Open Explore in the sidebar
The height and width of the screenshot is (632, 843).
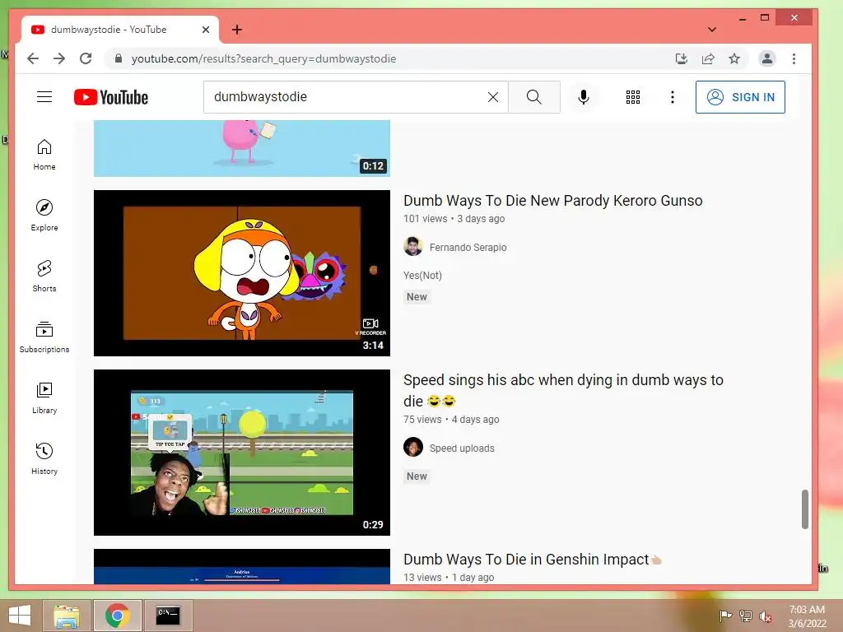(x=44, y=216)
